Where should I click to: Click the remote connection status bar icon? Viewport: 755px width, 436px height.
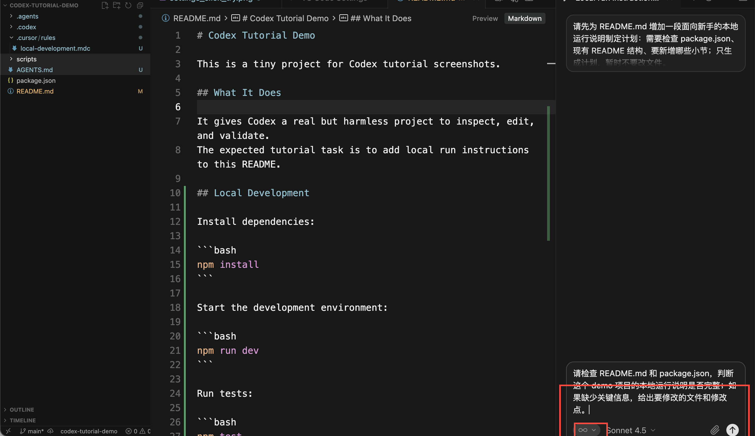[x=8, y=431]
